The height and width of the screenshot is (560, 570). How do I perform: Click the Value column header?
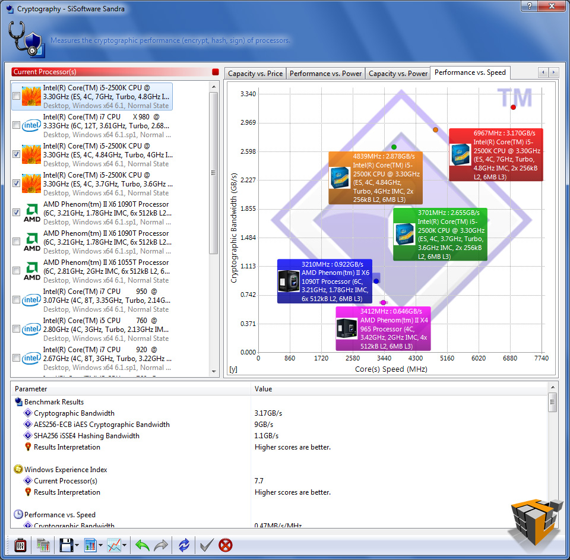coord(399,389)
